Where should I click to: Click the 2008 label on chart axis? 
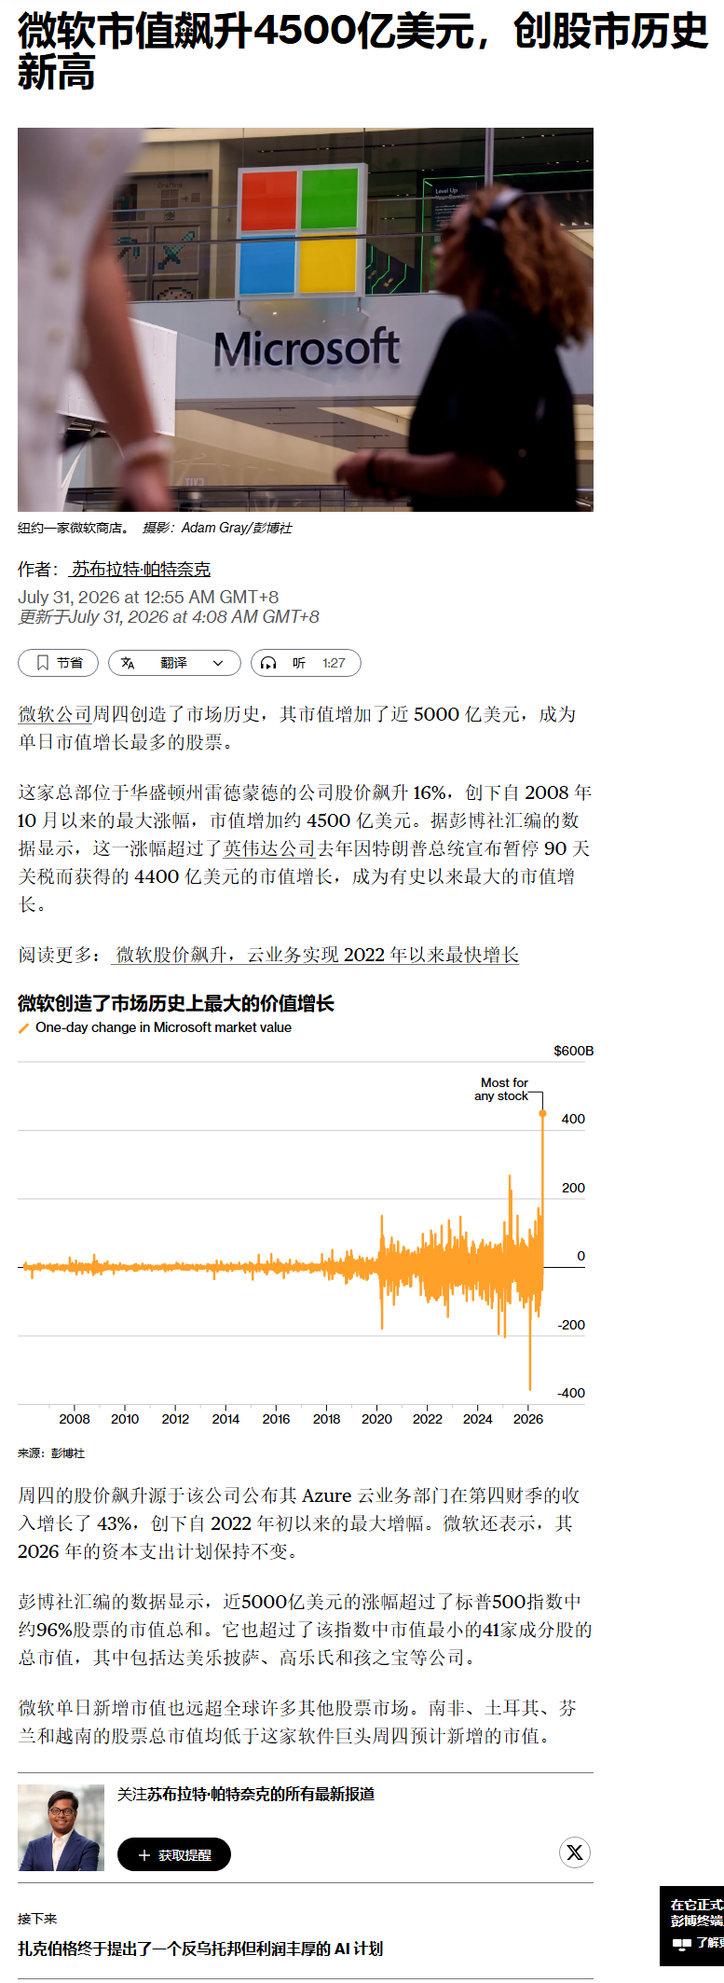(75, 1419)
